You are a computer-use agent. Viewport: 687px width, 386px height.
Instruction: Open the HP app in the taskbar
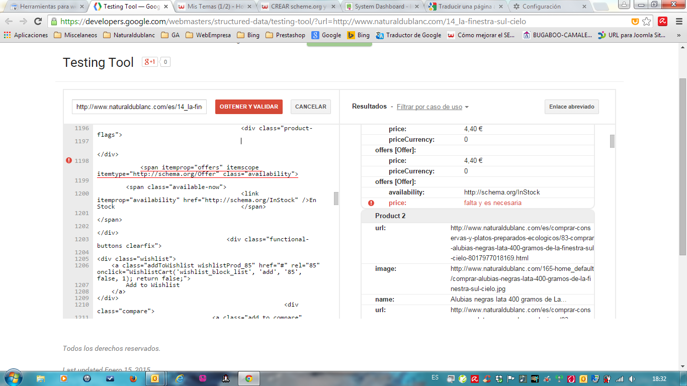coord(87,378)
